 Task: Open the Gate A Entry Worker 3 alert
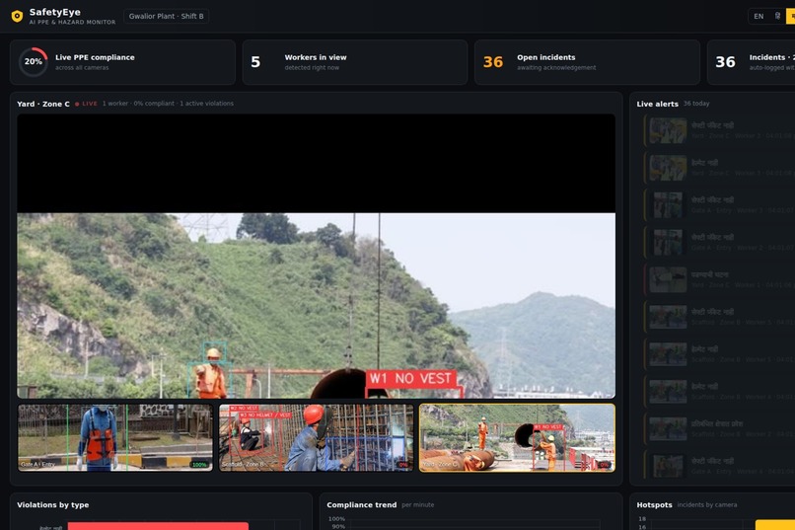pos(719,205)
